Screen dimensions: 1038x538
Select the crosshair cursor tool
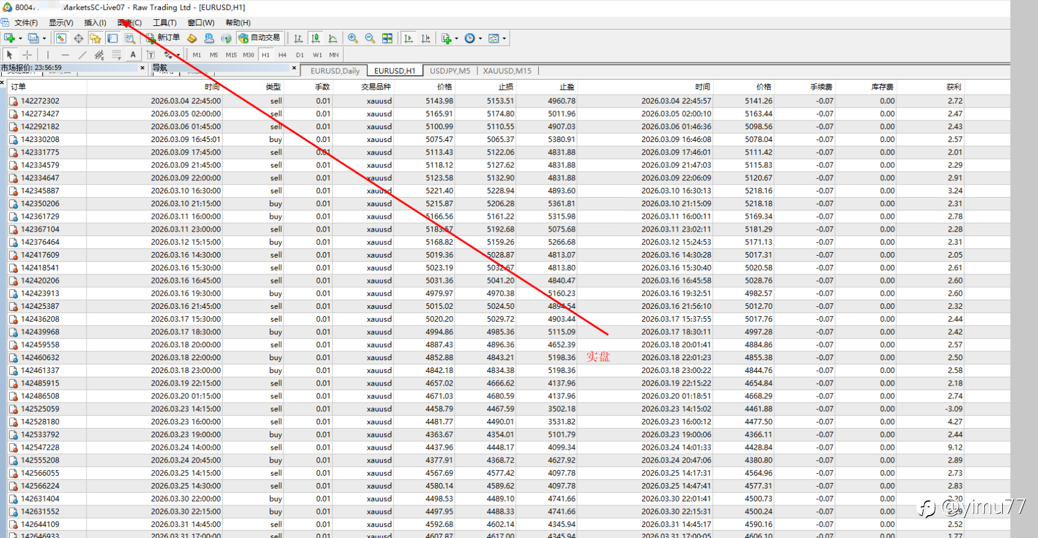click(27, 55)
